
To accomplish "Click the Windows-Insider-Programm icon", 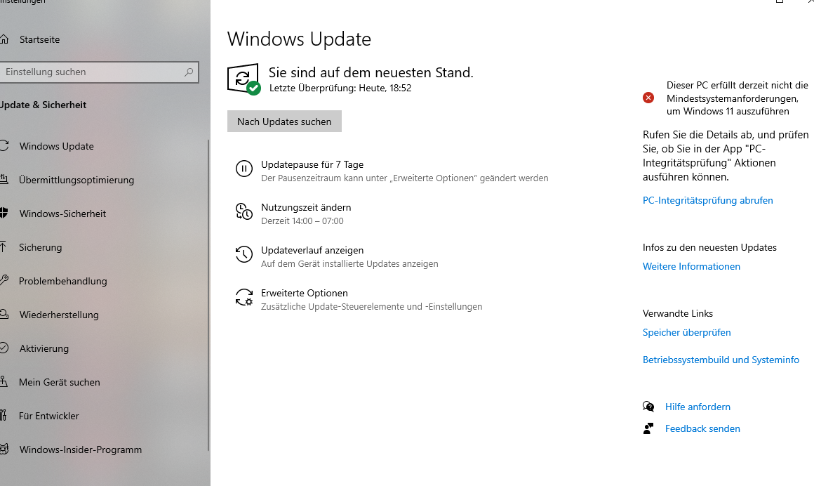I will point(4,449).
